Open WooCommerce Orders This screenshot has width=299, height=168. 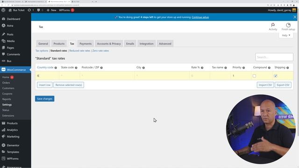click(x=6, y=83)
